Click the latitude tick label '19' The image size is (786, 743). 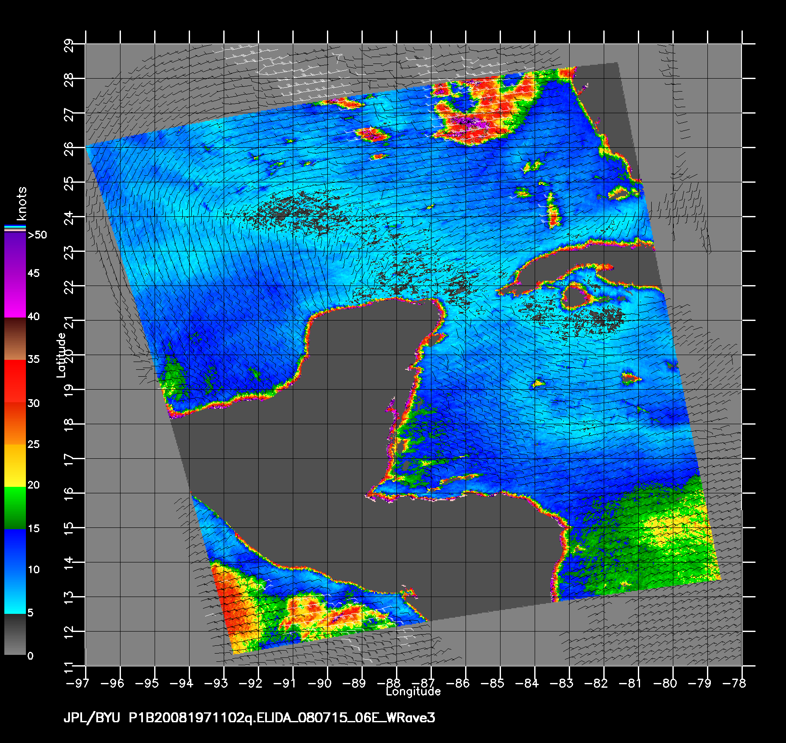pos(69,390)
